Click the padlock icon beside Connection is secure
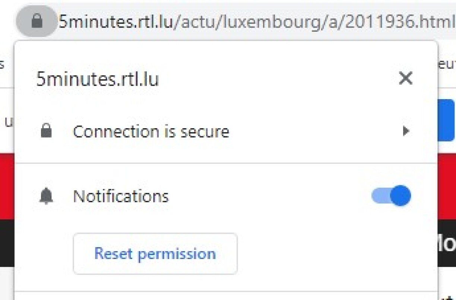Viewport: 456px width, 300px height. (x=46, y=131)
